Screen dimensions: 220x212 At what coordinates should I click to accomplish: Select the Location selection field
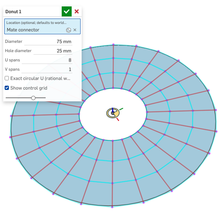click(42, 26)
